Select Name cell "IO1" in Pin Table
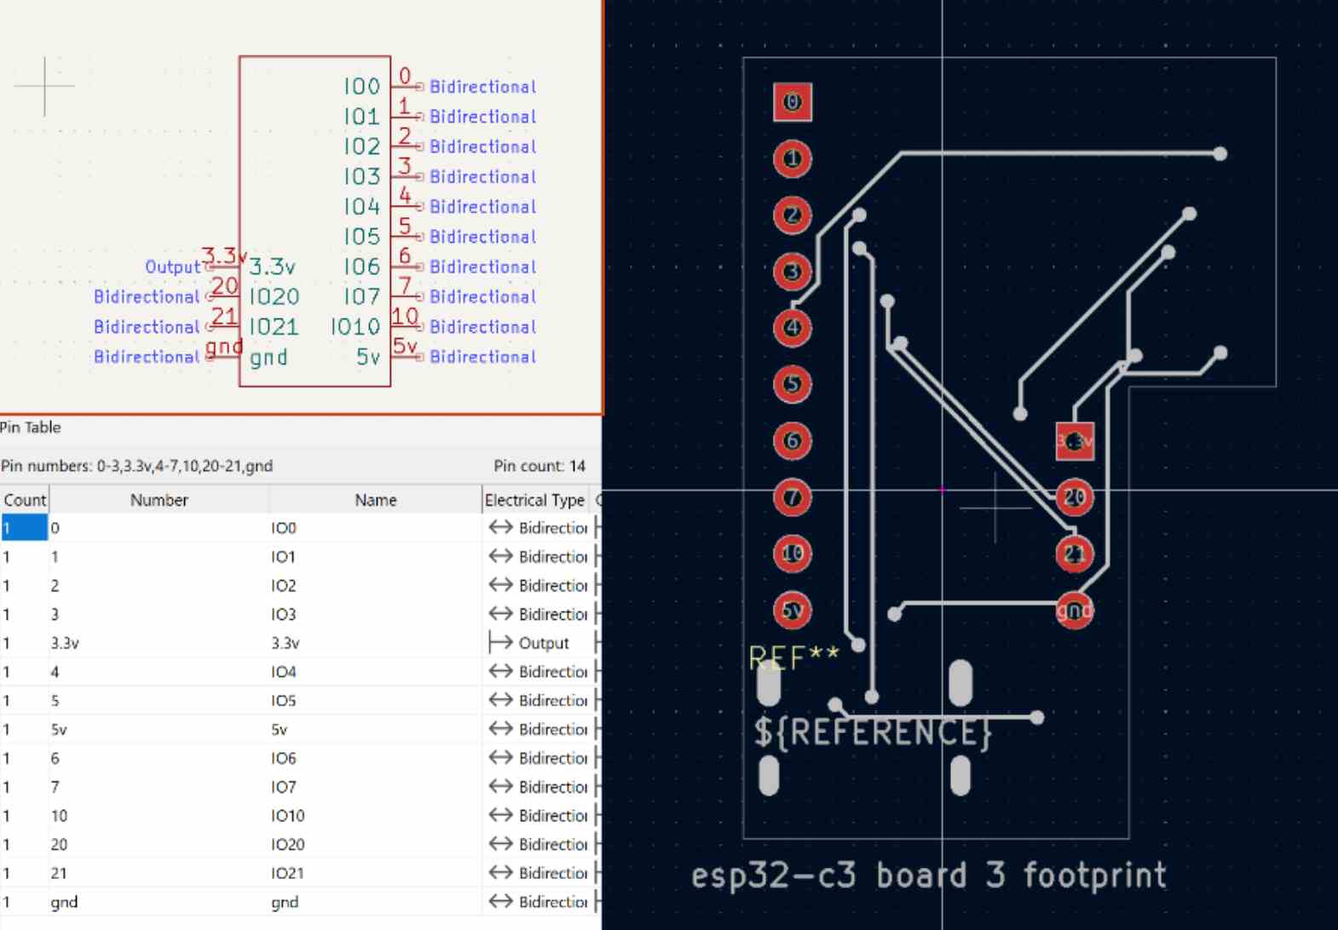 (375, 557)
